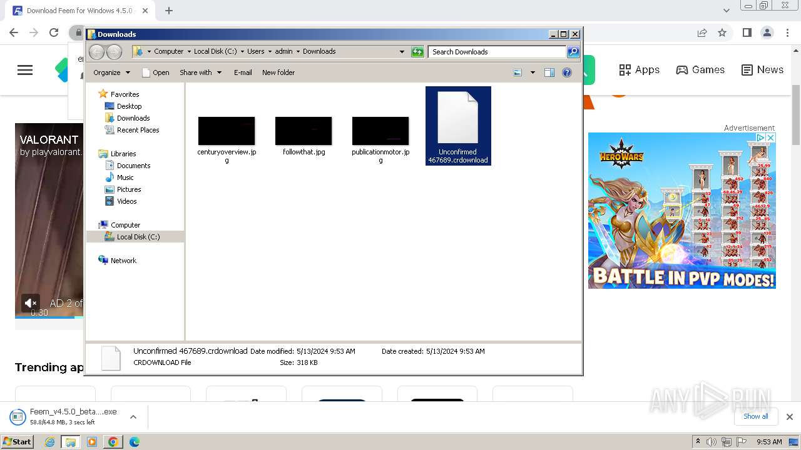Viewport: 801px width, 450px height.
Task: Bookmark this page with star icon
Action: [722, 32]
